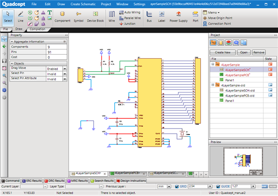Collapse the Objects section

click(12, 63)
